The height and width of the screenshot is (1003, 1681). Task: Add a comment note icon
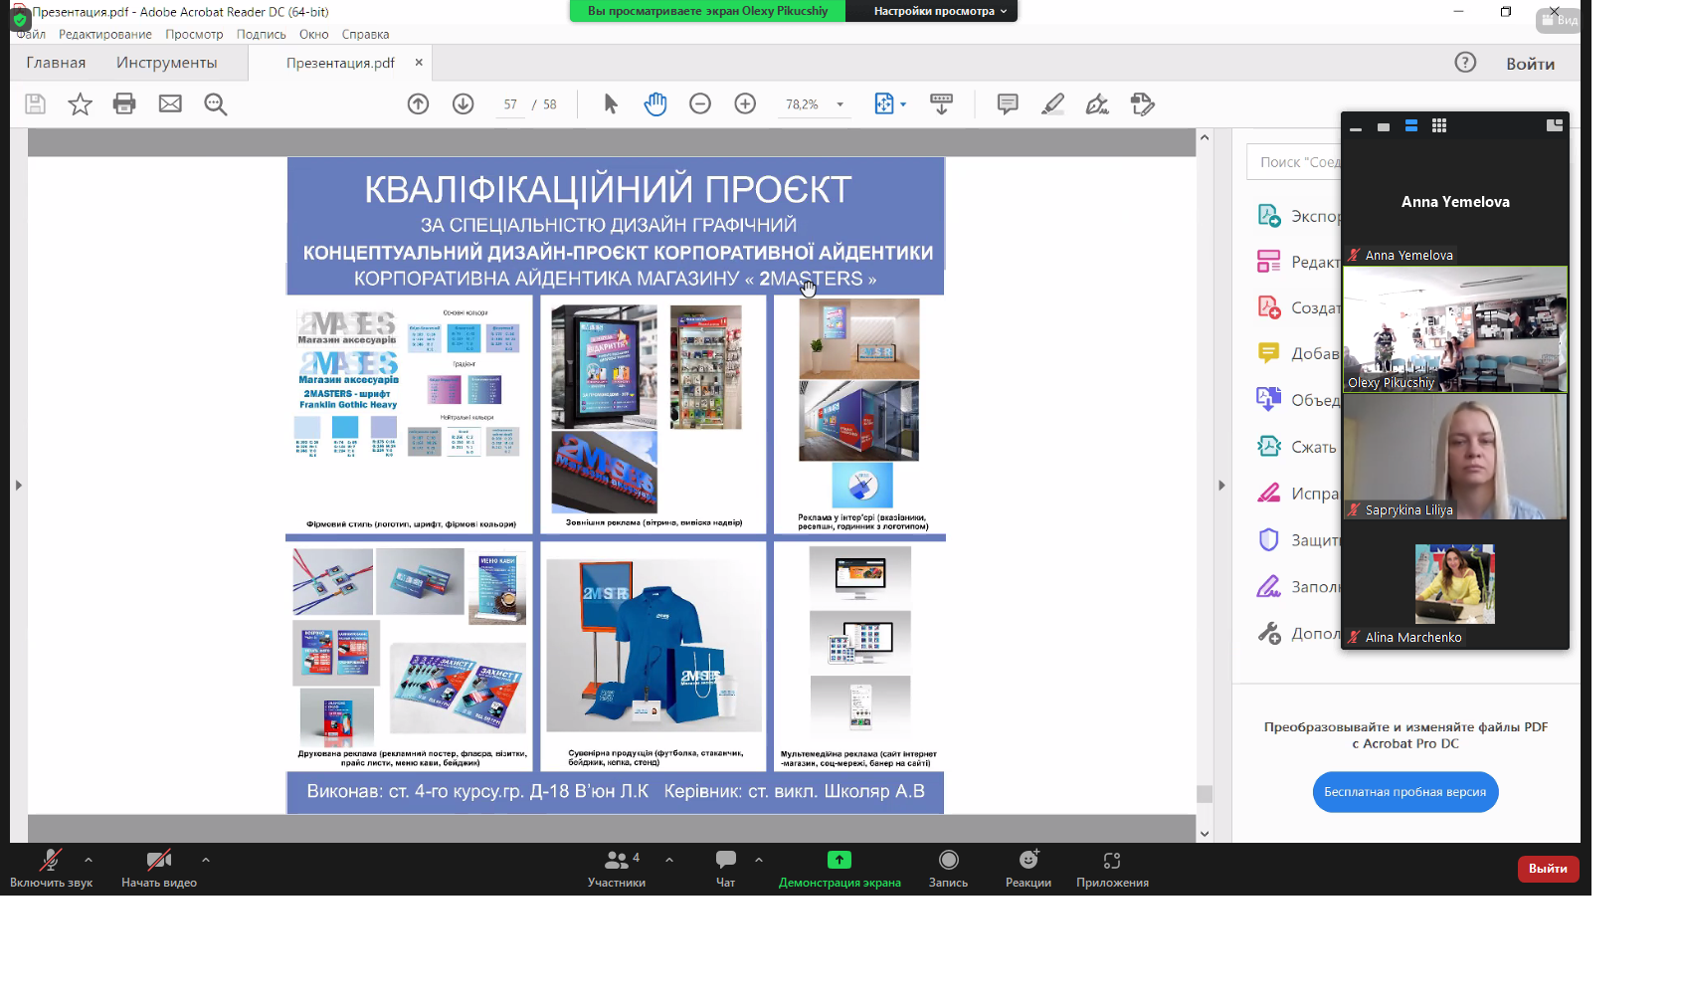click(1008, 103)
